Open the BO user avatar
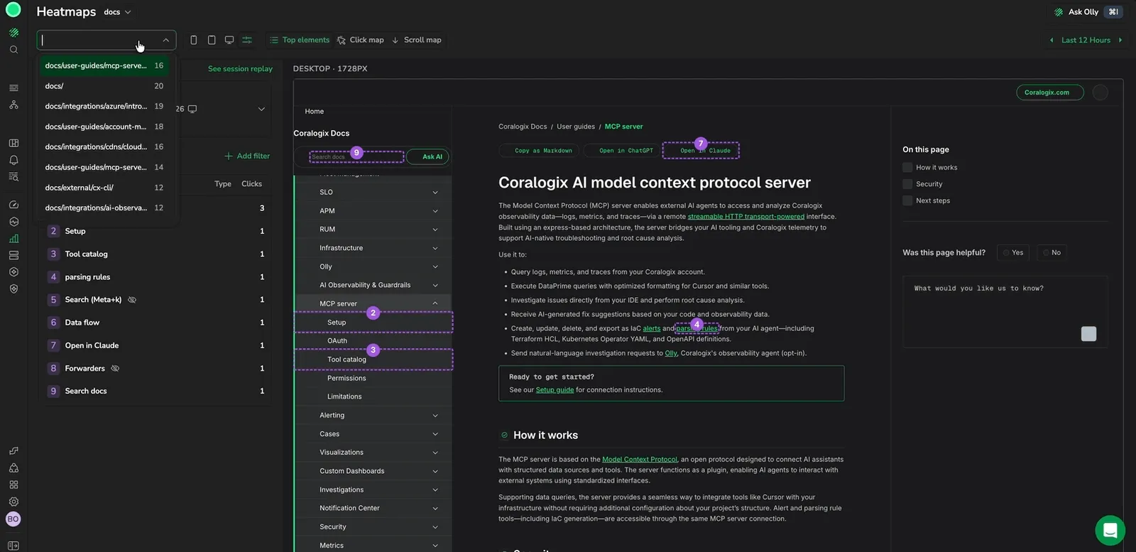The width and height of the screenshot is (1136, 552). 13,519
